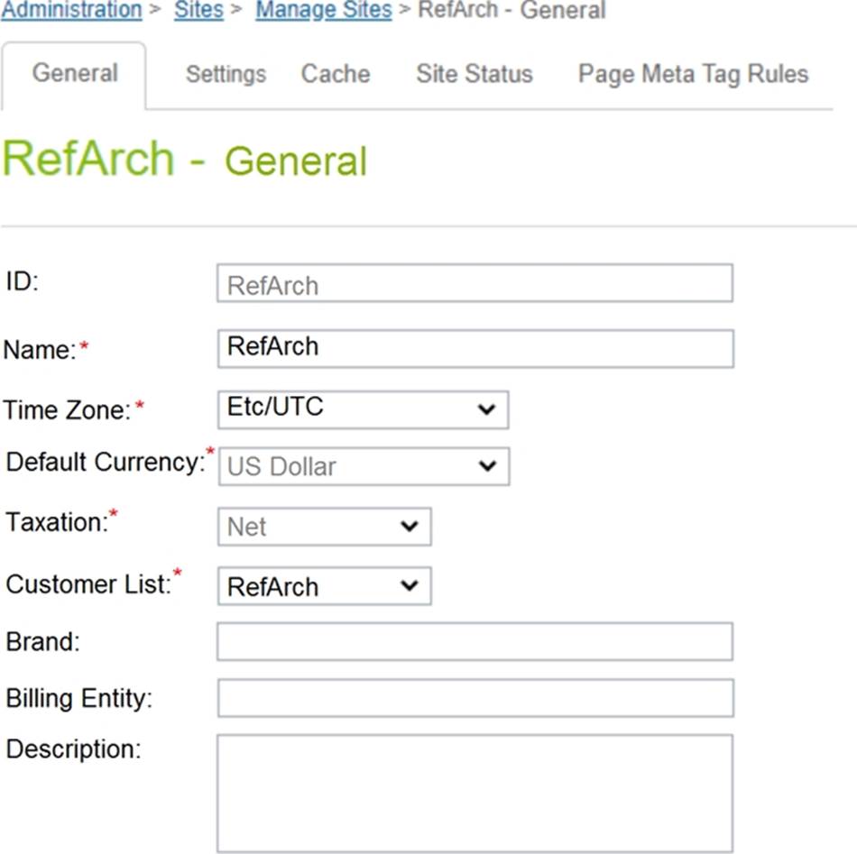Viewport: 857px width, 854px height.
Task: Click inside the Description text area
Action: pyautogui.click(x=475, y=793)
